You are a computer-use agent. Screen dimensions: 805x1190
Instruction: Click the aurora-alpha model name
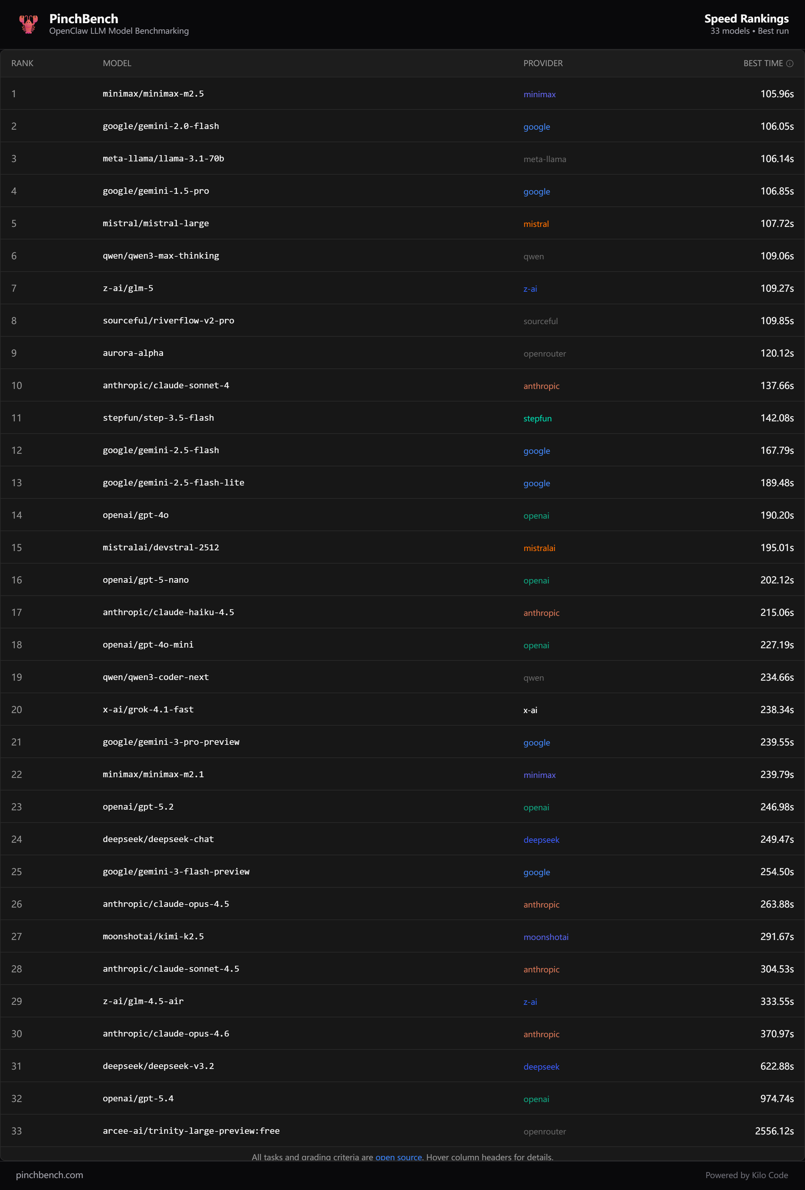coord(133,353)
